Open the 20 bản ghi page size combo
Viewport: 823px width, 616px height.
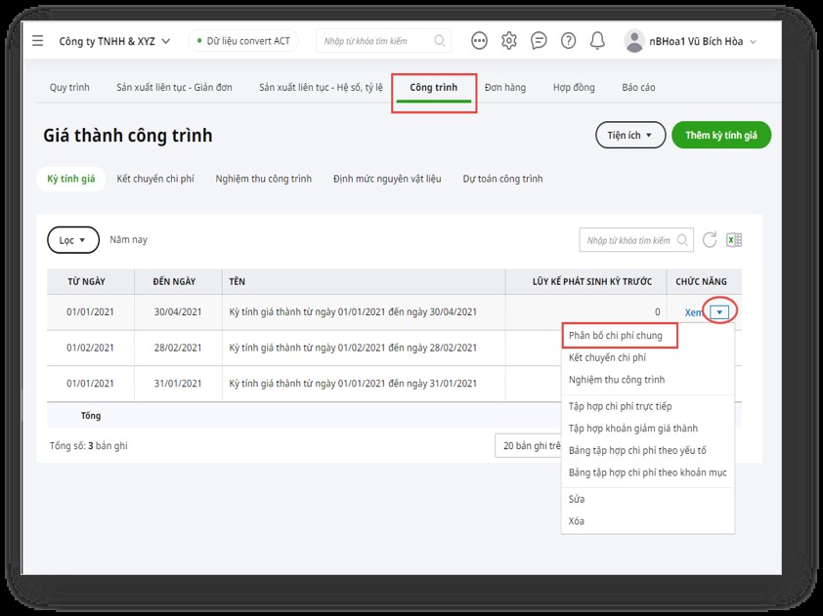tap(529, 445)
